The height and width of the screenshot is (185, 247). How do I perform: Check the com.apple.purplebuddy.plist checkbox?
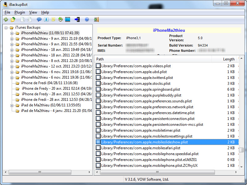(x=98, y=95)
